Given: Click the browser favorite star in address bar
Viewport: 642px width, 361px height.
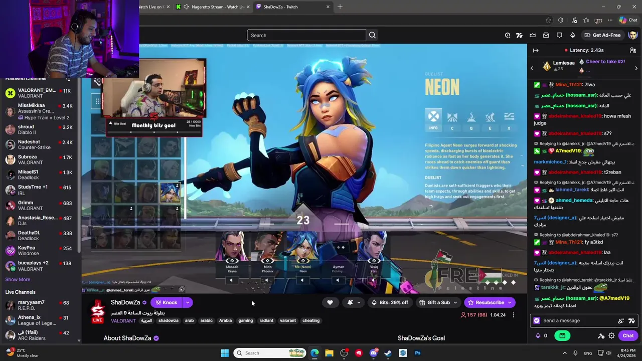Looking at the screenshot, I should (548, 20).
